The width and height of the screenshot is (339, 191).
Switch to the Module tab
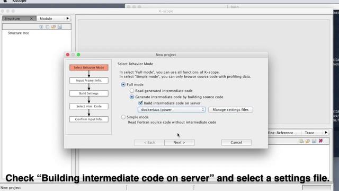coord(50,19)
